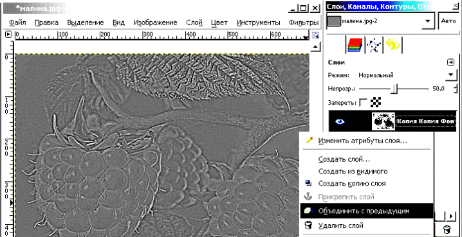Click the image thumbnail in image selector

click(x=334, y=22)
